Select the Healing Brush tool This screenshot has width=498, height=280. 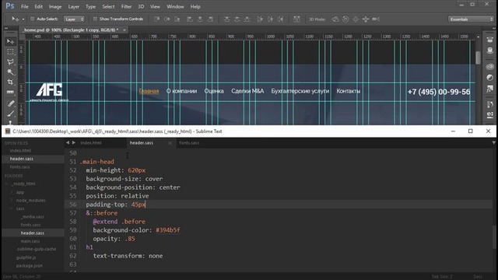point(10,103)
